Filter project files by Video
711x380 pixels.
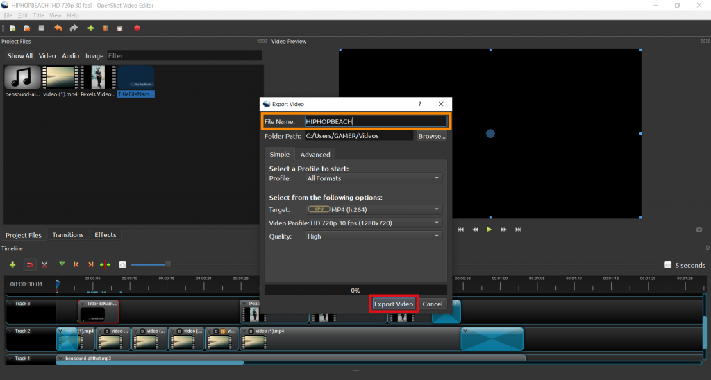pos(47,55)
